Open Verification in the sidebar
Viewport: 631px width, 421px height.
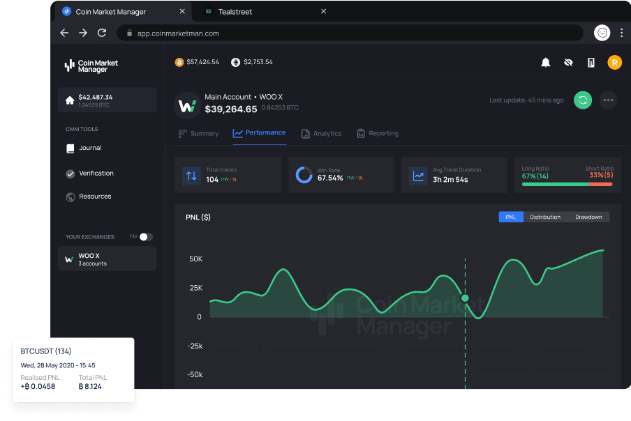click(x=90, y=174)
